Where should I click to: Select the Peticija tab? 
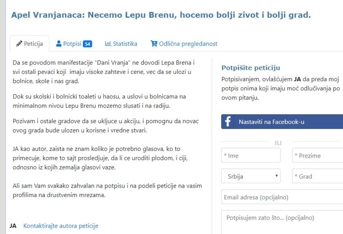pos(29,44)
